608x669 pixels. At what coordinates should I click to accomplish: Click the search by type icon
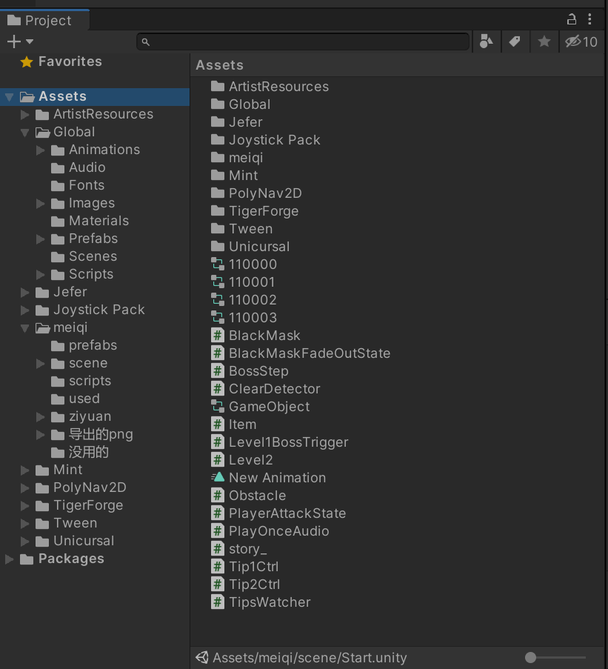(486, 41)
